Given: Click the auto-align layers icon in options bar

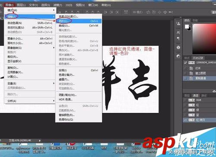Looking at the screenshot, I should click(x=126, y=12).
